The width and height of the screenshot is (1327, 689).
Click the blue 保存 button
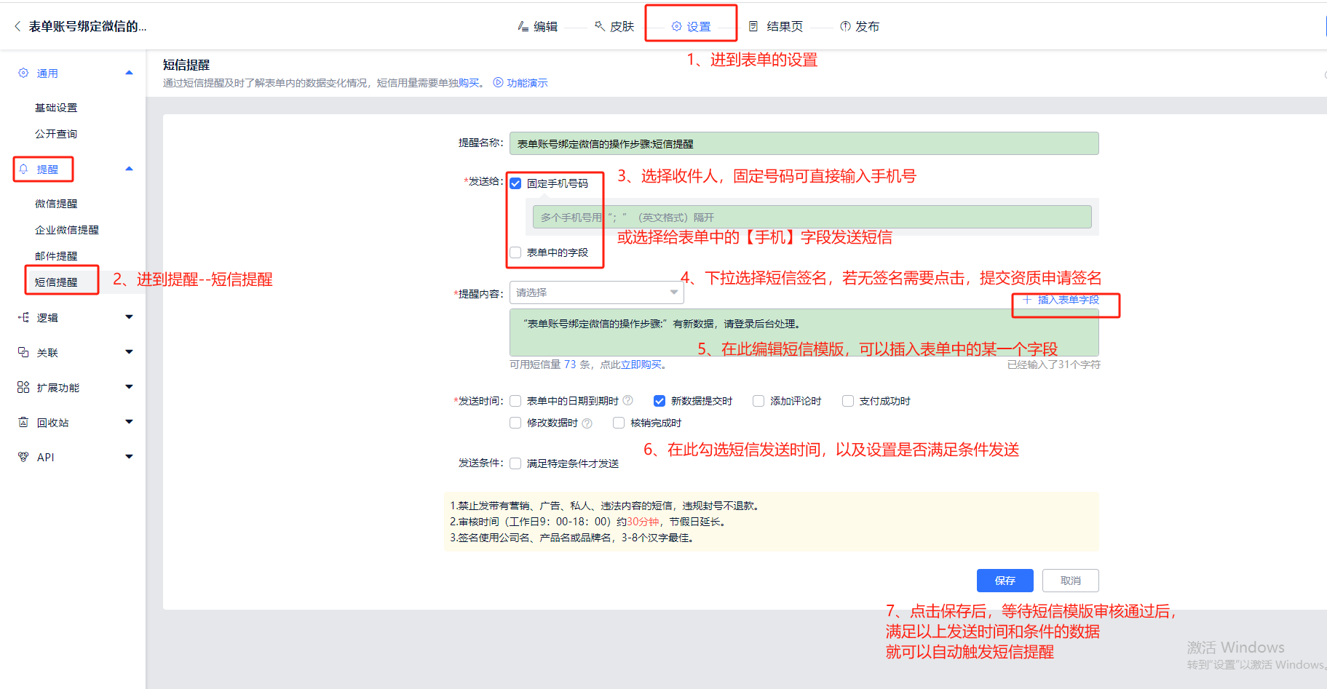pos(1005,581)
